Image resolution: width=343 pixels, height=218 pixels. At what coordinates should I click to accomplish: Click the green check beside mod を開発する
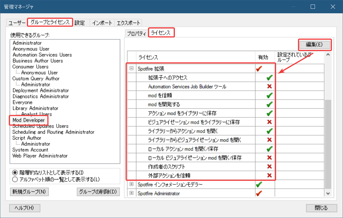point(270,104)
